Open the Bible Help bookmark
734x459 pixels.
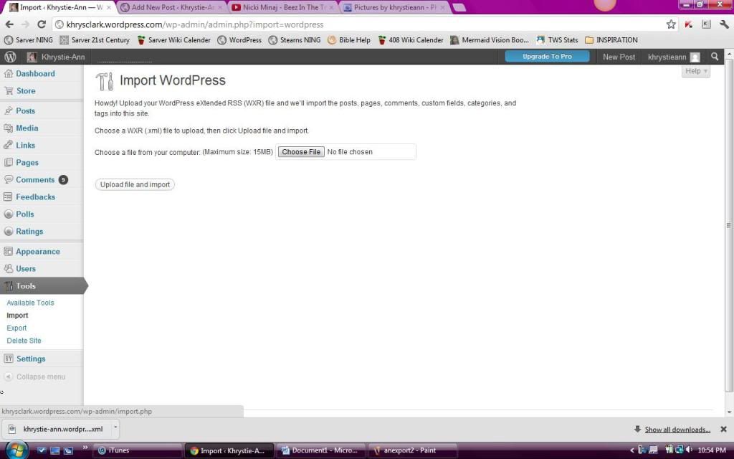(349, 40)
